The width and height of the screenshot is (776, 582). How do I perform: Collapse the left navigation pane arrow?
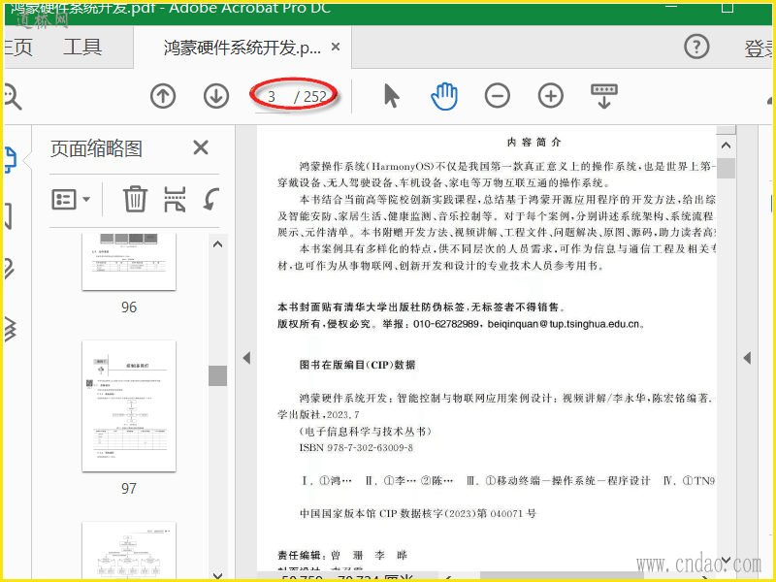tap(246, 358)
